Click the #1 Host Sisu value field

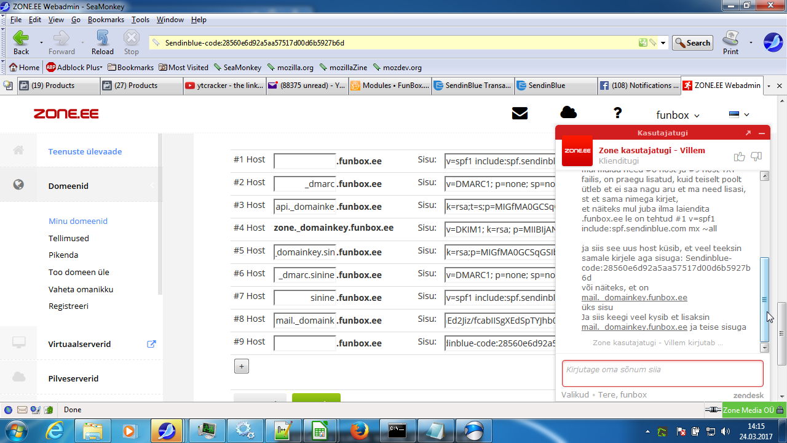click(x=500, y=161)
